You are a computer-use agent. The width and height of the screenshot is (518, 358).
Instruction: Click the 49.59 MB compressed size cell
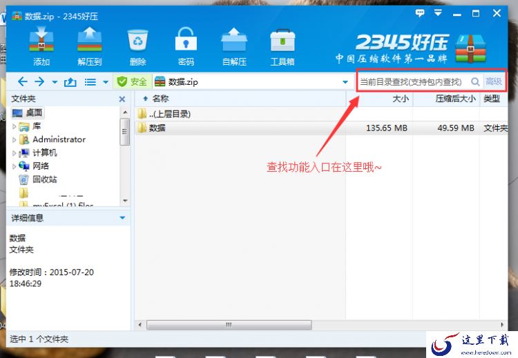coord(456,128)
